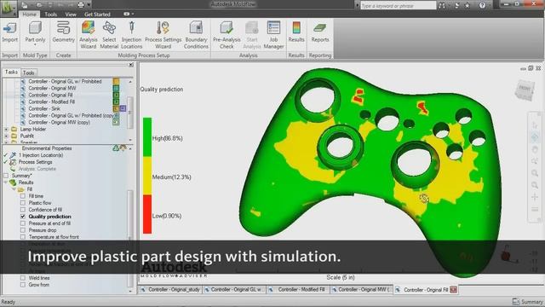Open the Get Started ribbon tab
This screenshot has height=307, width=545.
(97, 14)
